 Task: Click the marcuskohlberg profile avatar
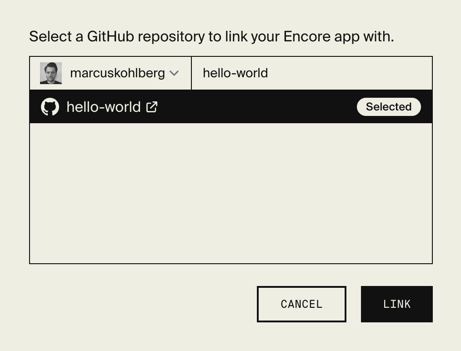(51, 73)
